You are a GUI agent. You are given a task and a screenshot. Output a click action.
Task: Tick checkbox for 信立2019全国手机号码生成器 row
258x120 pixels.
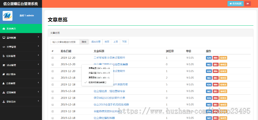(x=53, y=105)
